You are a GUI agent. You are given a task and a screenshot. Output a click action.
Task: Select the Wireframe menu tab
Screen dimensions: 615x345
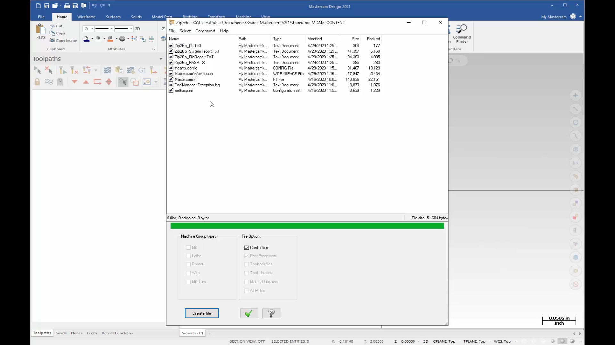point(86,16)
